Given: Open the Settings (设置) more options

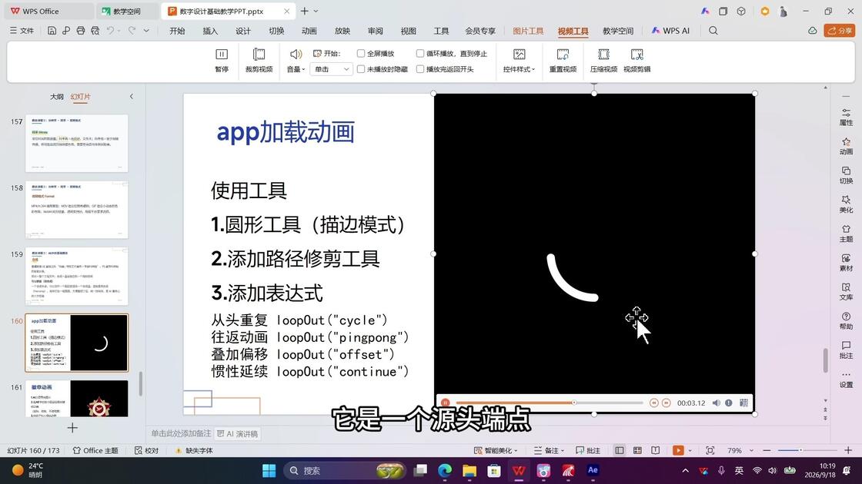Looking at the screenshot, I should click(x=846, y=380).
